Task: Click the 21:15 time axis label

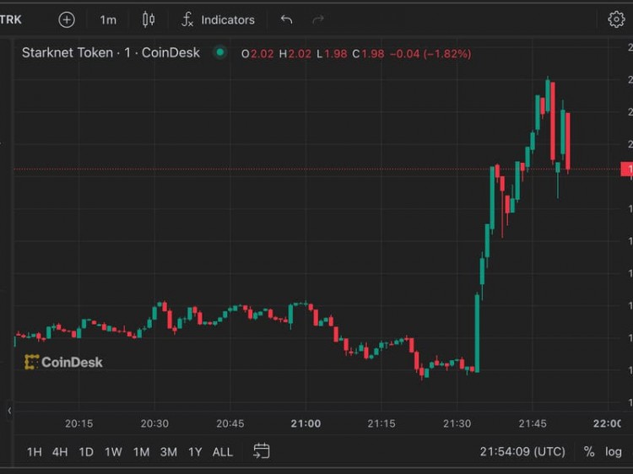Action: (x=381, y=423)
